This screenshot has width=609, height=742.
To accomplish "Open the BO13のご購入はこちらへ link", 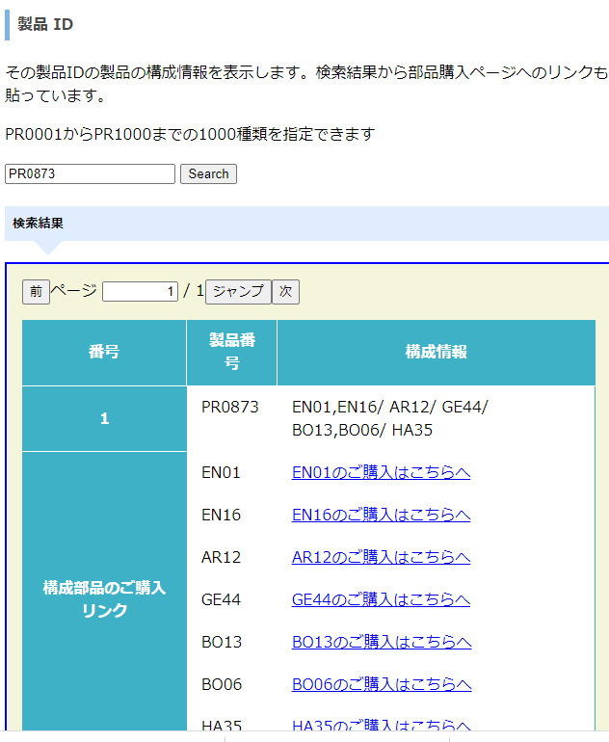I will (382, 642).
